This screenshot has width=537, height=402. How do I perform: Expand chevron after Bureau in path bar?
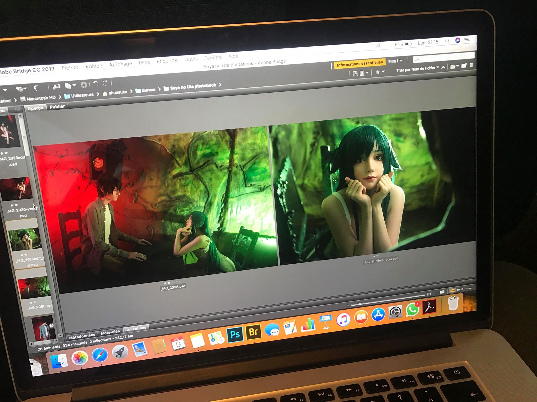159,89
